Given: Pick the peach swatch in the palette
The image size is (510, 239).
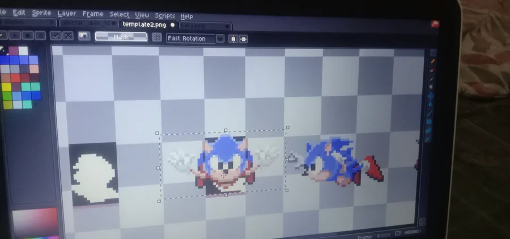Looking at the screenshot, I should click(34, 69).
